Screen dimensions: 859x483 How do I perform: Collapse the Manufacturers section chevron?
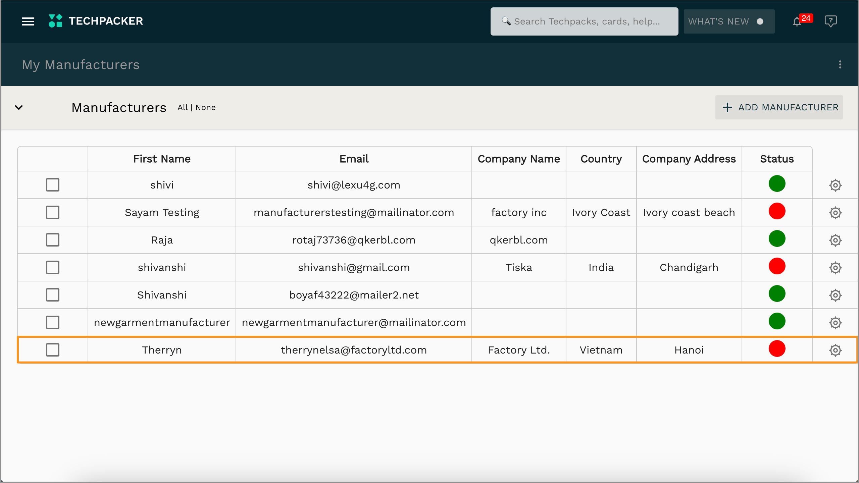pos(19,107)
